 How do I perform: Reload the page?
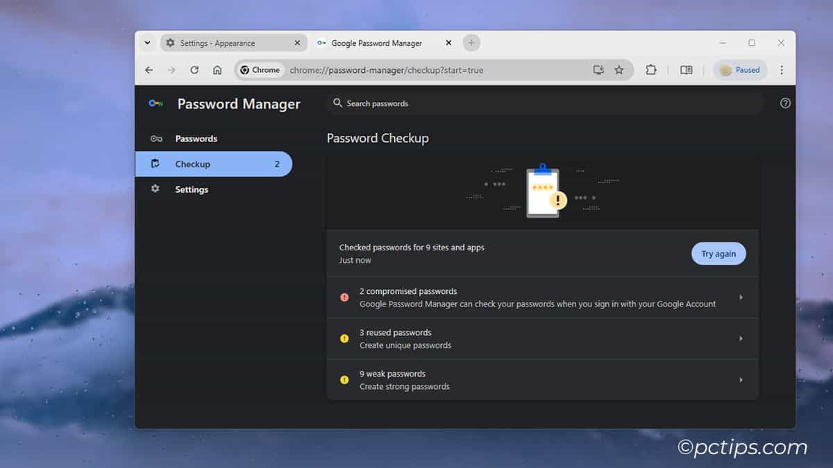tap(194, 69)
